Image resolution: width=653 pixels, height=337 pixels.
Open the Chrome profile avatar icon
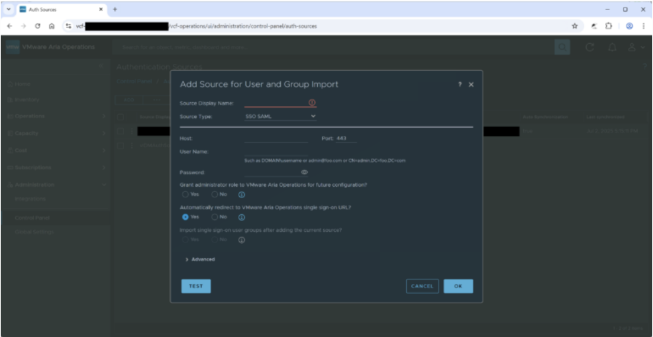(629, 26)
